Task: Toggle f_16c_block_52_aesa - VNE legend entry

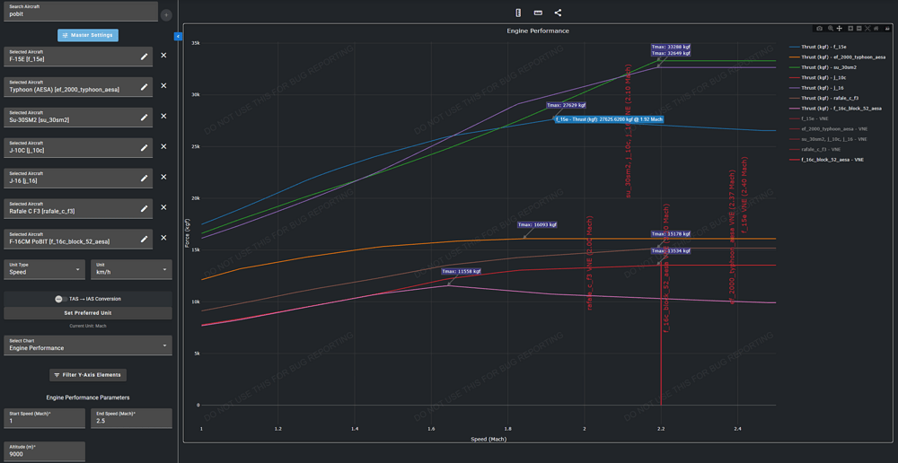Action: [x=828, y=160]
